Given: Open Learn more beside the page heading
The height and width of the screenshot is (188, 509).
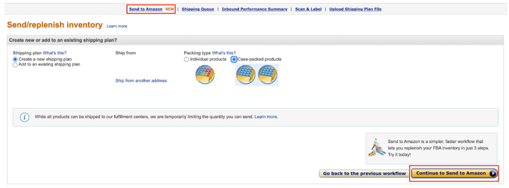Looking at the screenshot, I should [x=117, y=26].
